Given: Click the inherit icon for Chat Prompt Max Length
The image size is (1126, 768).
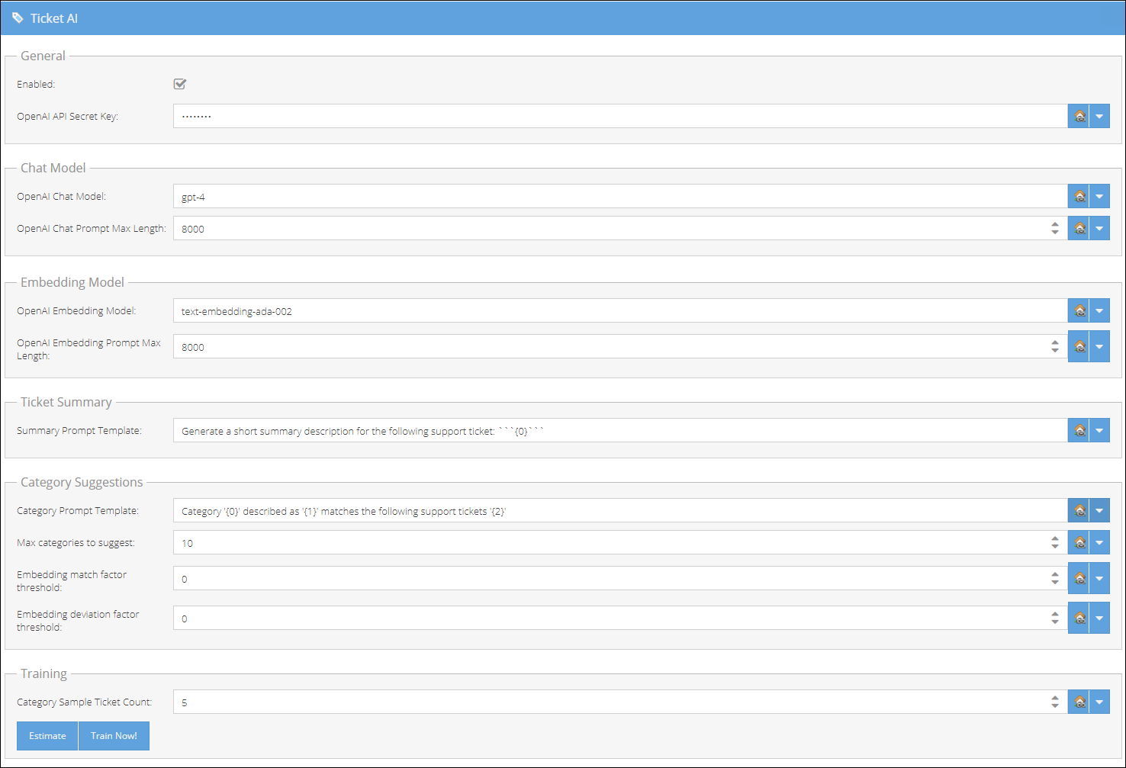Looking at the screenshot, I should click(1079, 228).
